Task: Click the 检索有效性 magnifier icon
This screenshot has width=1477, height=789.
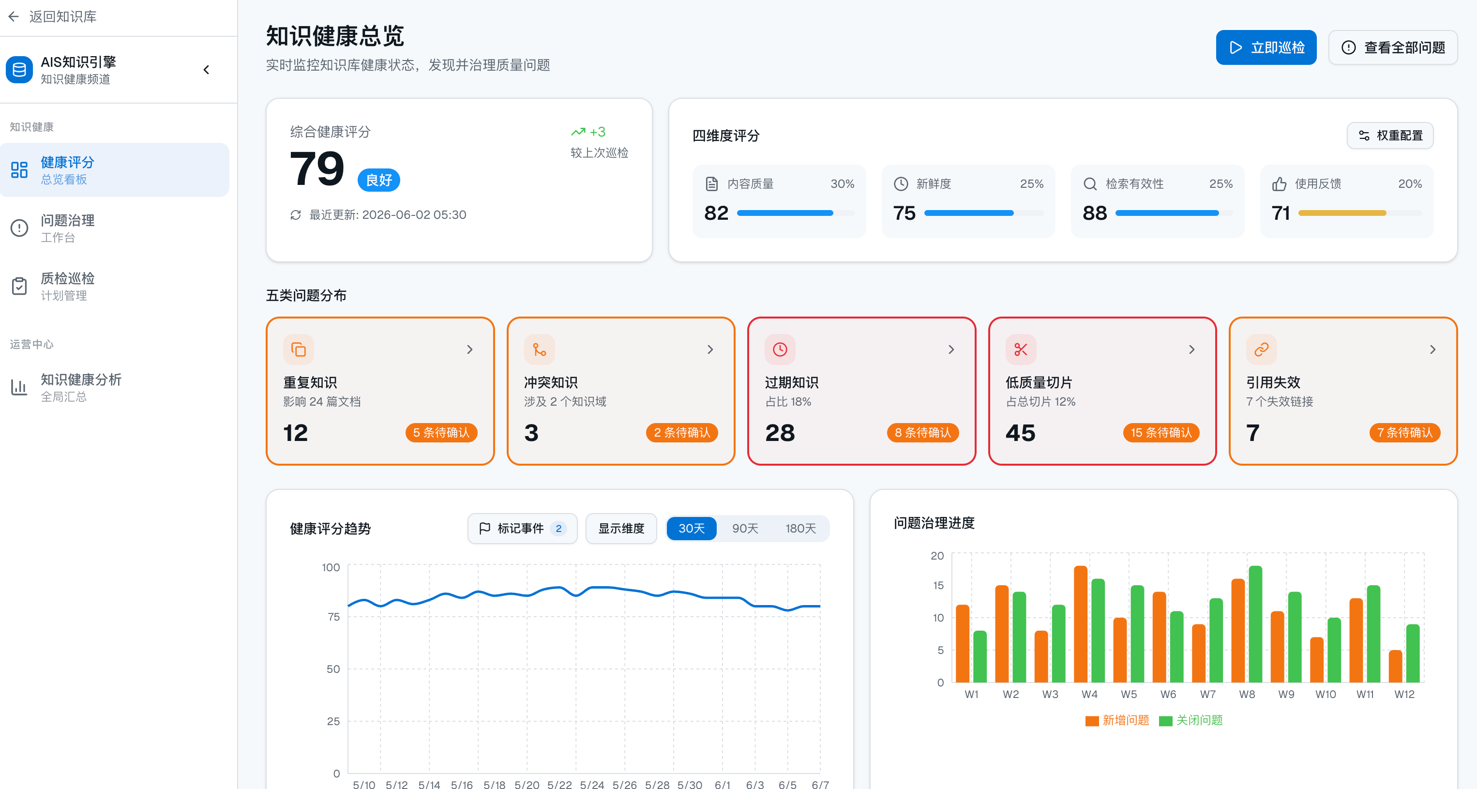Action: point(1090,184)
